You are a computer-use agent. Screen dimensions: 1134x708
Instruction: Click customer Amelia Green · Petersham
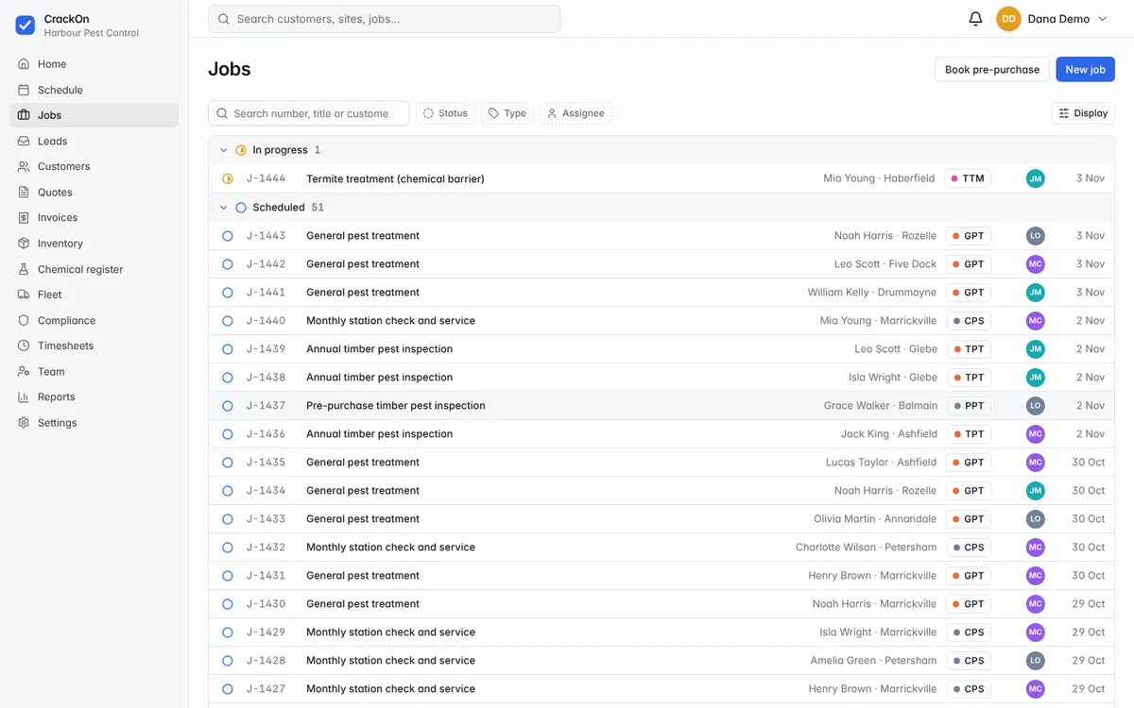(874, 661)
